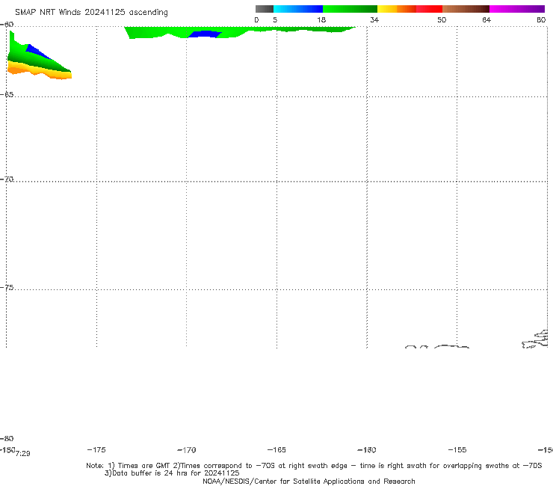The height and width of the screenshot is (486, 553).
Task: Click the color bar label '5'
Action: (275, 20)
